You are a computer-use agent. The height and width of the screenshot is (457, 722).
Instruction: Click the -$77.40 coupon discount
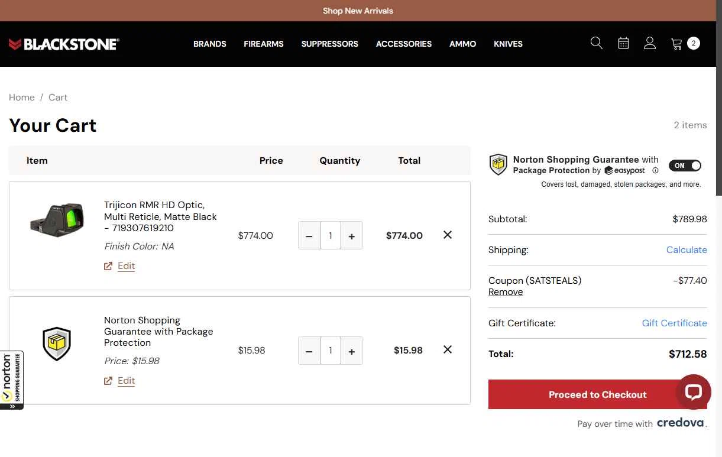click(x=690, y=280)
